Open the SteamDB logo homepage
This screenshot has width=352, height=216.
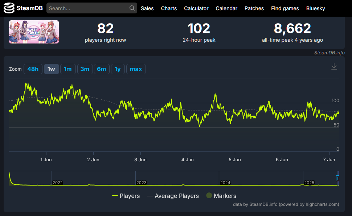click(23, 8)
